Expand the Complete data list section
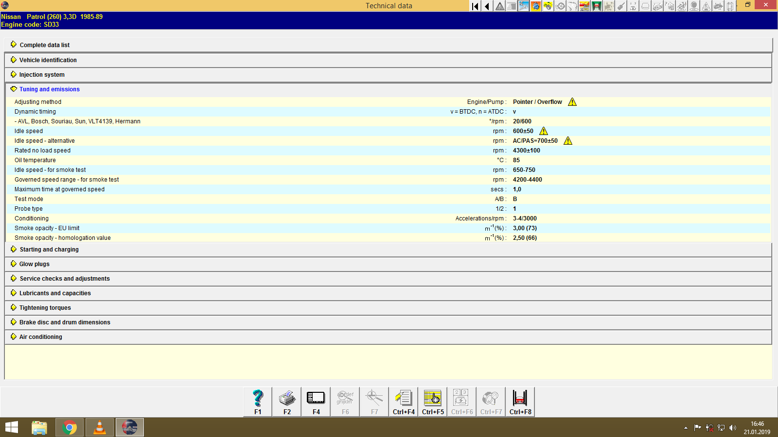This screenshot has width=778, height=437. click(44, 45)
